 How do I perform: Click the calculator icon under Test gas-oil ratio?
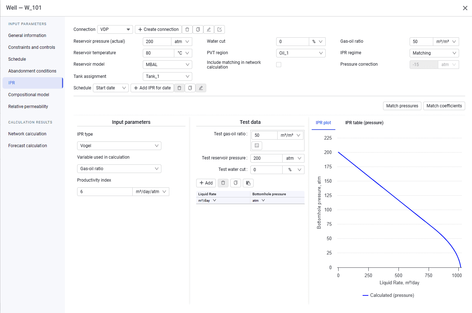point(257,145)
